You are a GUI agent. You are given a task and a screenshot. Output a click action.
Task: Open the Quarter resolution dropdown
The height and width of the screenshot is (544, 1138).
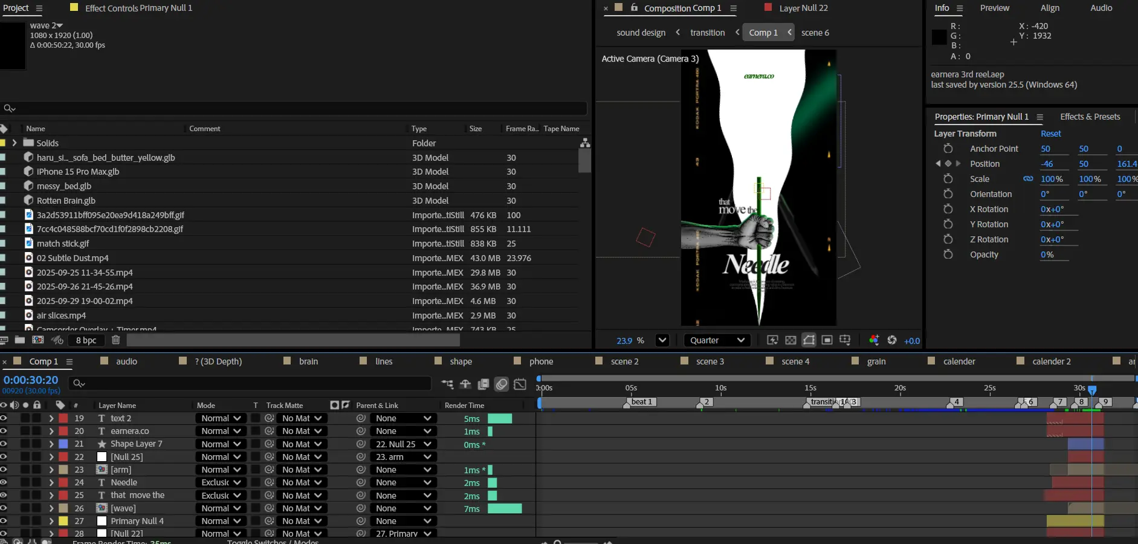[717, 340]
